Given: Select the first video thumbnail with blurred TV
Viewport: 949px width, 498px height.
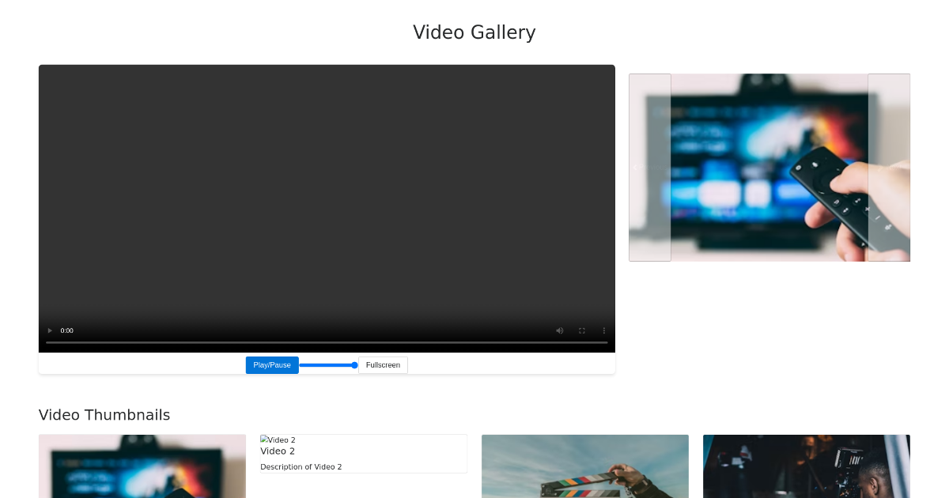Looking at the screenshot, I should tap(142, 466).
